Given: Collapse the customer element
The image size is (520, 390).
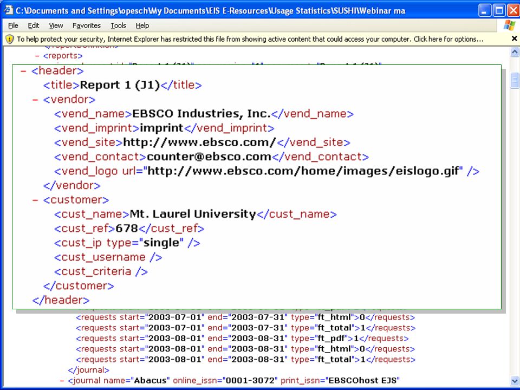Looking at the screenshot, I should 35,200.
